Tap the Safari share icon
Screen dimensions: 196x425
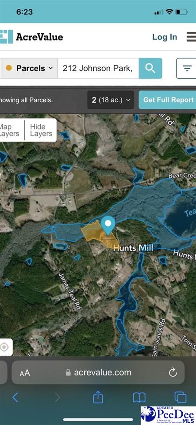98,398
